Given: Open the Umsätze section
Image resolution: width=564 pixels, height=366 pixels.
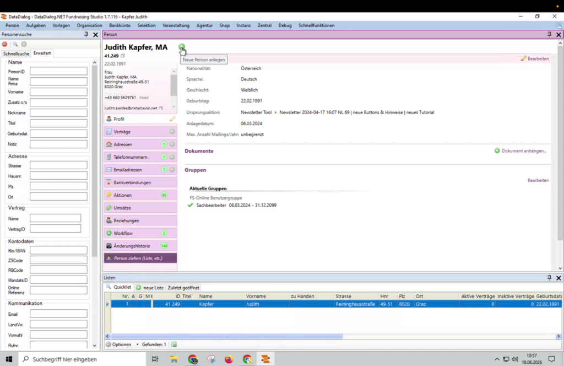Looking at the screenshot, I should [x=140, y=208].
